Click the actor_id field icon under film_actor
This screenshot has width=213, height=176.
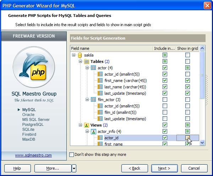[x=100, y=106]
